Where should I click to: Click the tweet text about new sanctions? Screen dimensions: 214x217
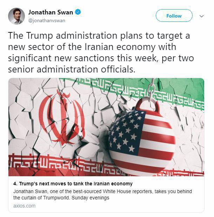(101, 52)
